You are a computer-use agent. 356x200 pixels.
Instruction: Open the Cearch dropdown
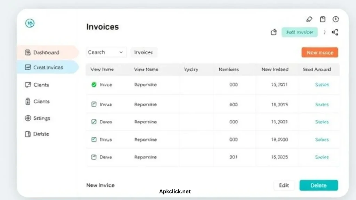(x=106, y=52)
